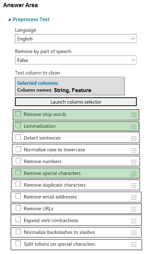Click the drag handle for Split tokens option
Screen dimensions: 146x254
point(134,244)
